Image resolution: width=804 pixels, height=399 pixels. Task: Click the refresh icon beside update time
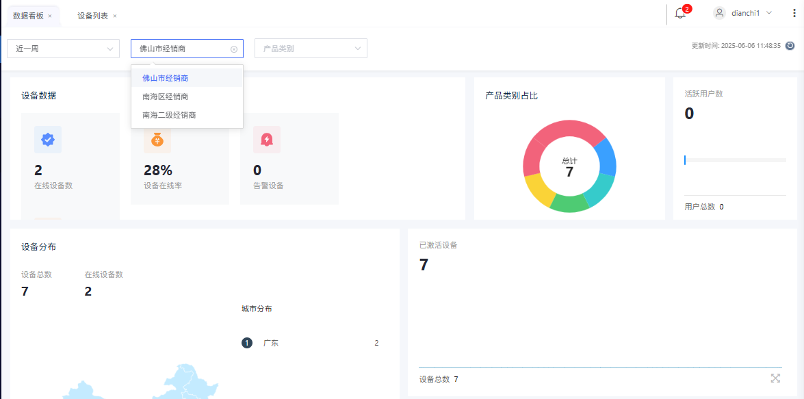[x=790, y=46]
